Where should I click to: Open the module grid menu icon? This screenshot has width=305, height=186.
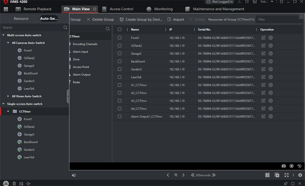(x=6, y=9)
